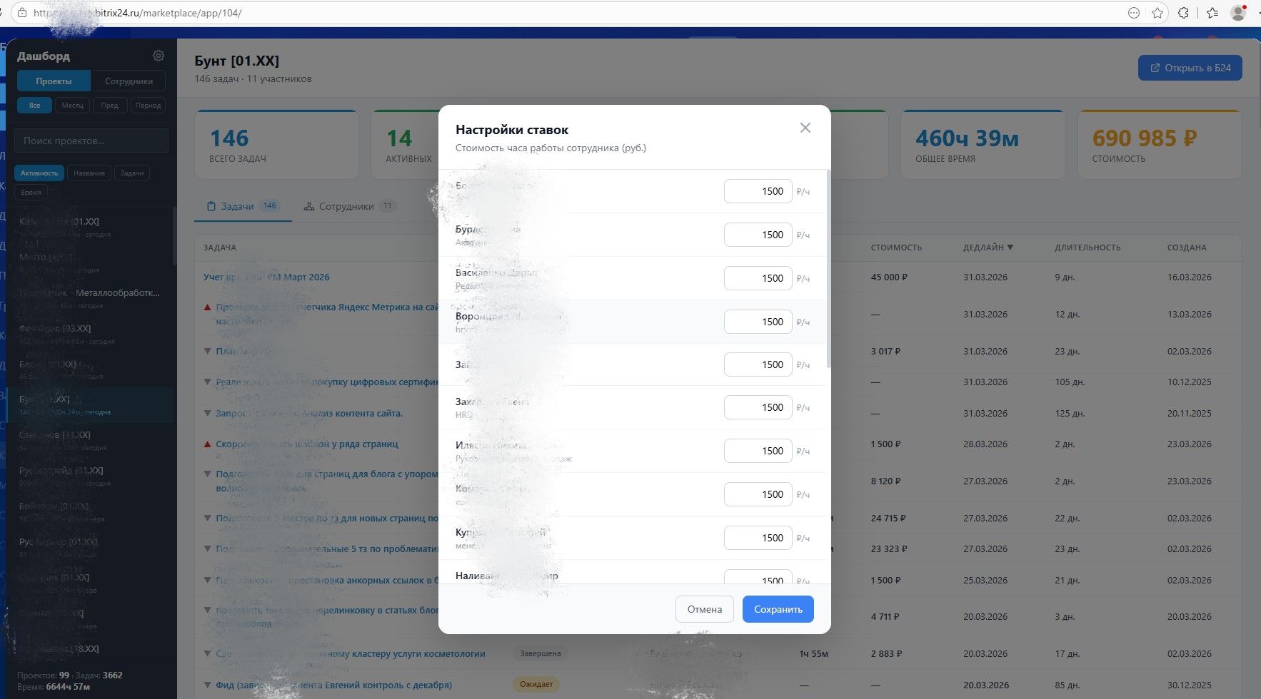Click the browser favorites star icon
The width and height of the screenshot is (1261, 699).
click(1157, 13)
